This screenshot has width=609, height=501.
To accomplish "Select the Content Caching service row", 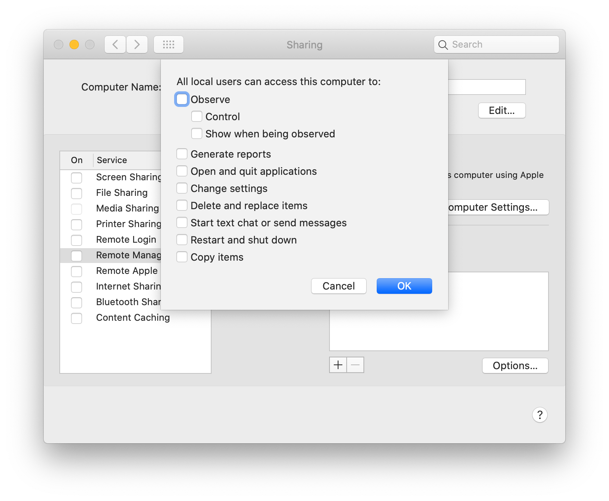I will [133, 318].
